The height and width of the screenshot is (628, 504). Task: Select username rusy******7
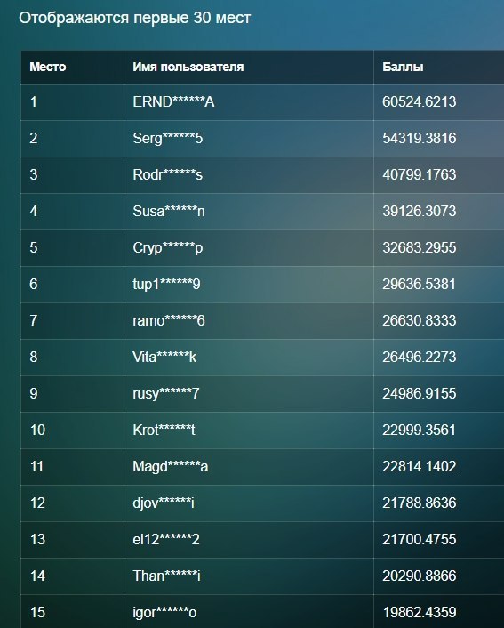click(166, 394)
